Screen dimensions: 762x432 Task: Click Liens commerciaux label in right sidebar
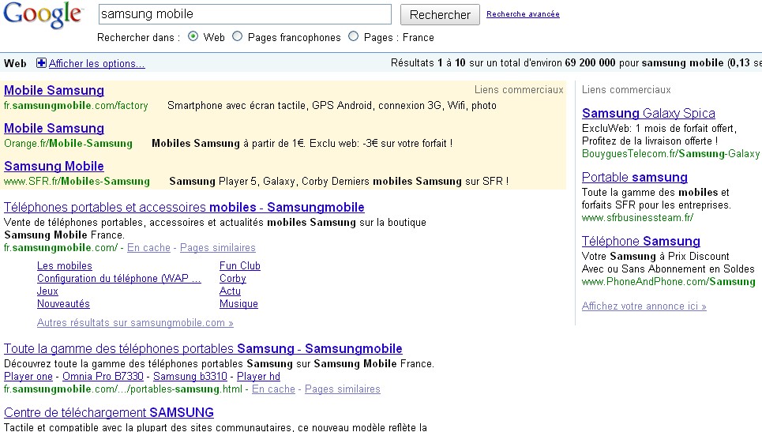[626, 90]
